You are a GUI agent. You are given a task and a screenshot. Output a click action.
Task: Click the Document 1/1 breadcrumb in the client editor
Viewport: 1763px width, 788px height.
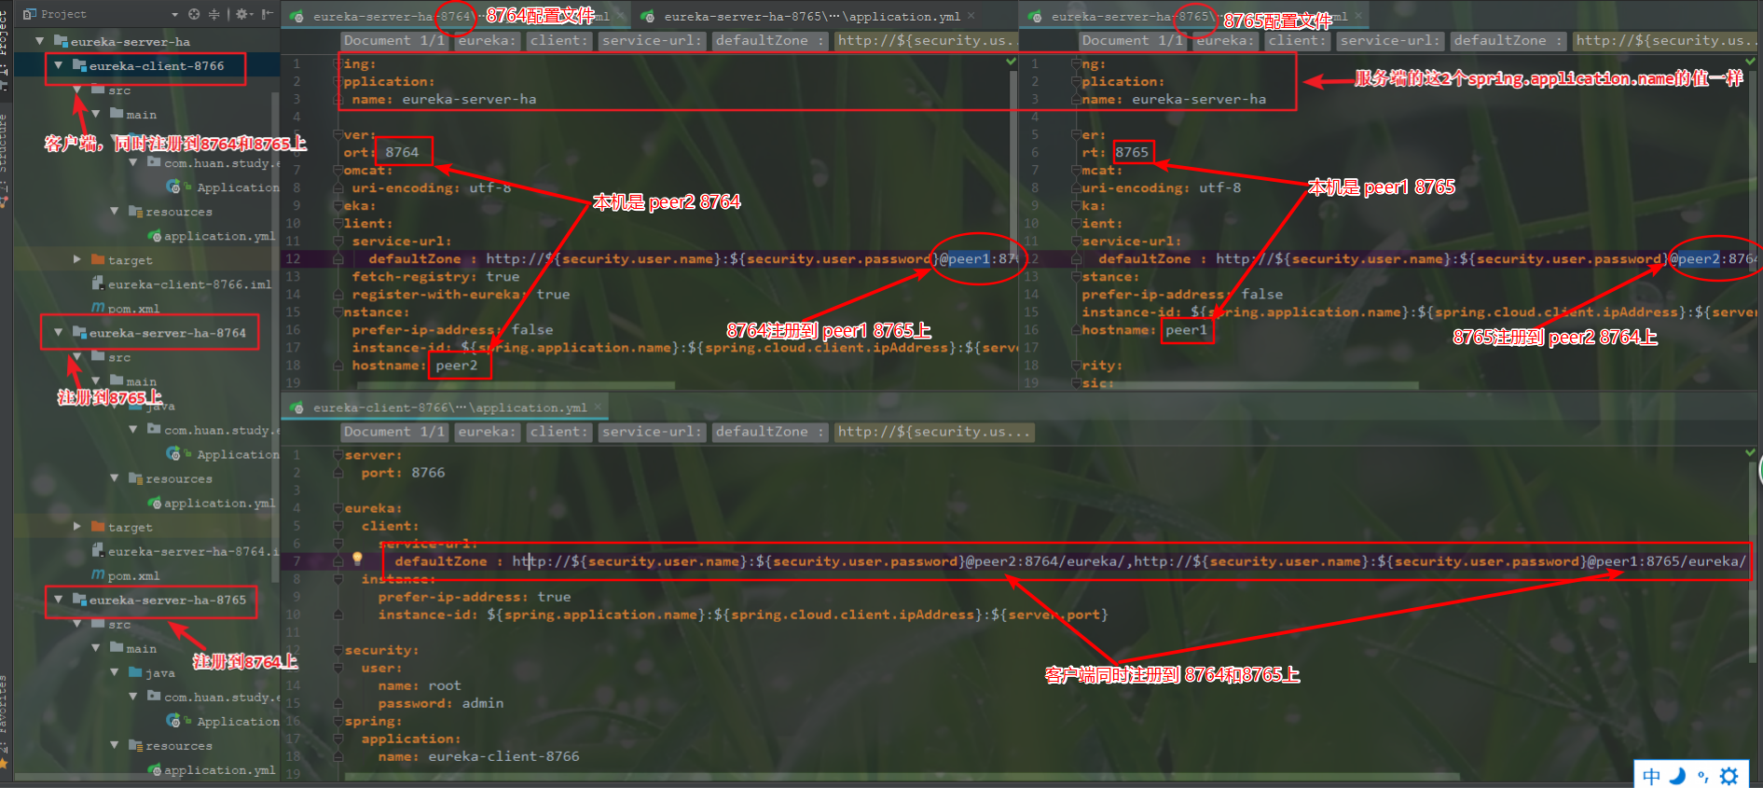point(394,432)
